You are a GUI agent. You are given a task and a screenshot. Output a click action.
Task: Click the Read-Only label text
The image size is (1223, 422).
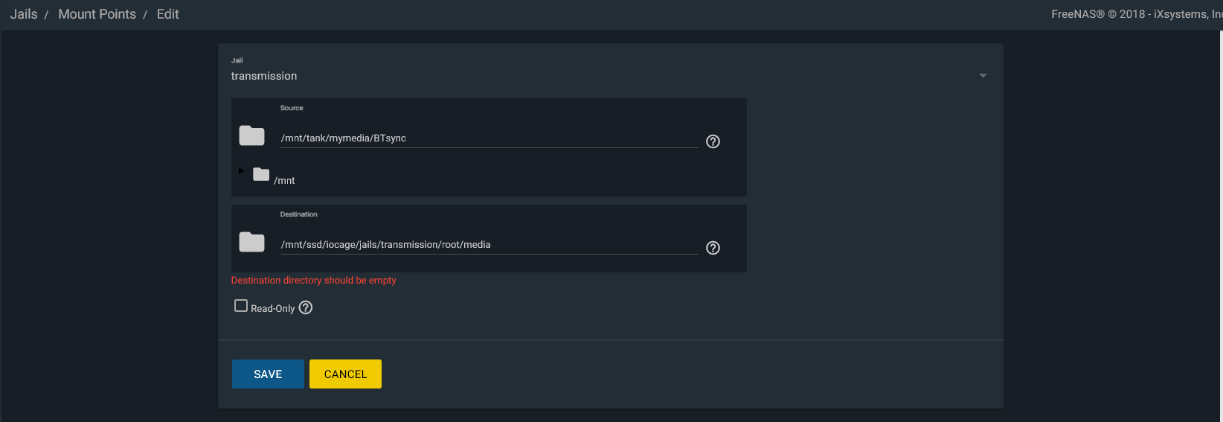pyautogui.click(x=272, y=308)
